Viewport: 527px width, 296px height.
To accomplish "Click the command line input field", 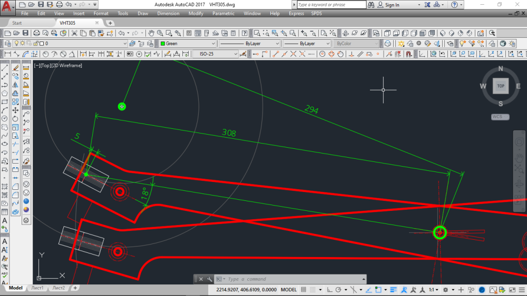I will [x=292, y=279].
